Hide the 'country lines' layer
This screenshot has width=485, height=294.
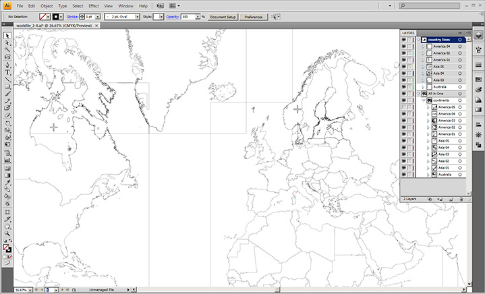(x=404, y=40)
